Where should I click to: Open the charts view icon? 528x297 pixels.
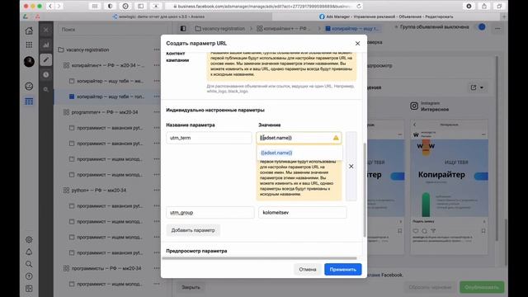(46, 45)
